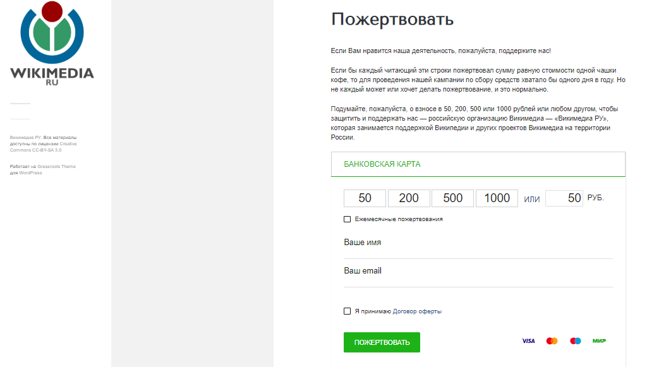Enable Ежемесячные пожертвования checkbox

coord(347,219)
